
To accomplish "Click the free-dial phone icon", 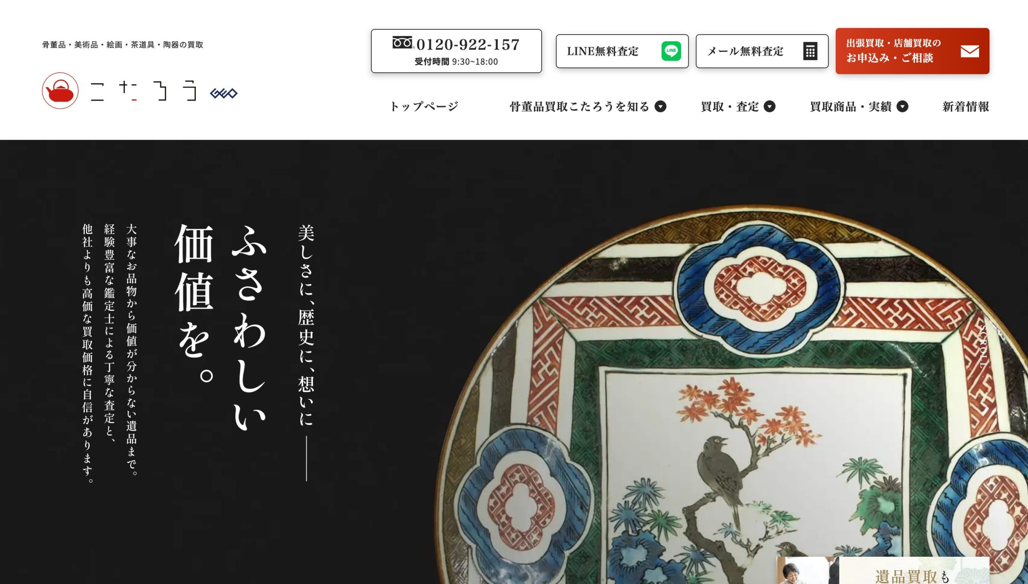I will pos(403,43).
